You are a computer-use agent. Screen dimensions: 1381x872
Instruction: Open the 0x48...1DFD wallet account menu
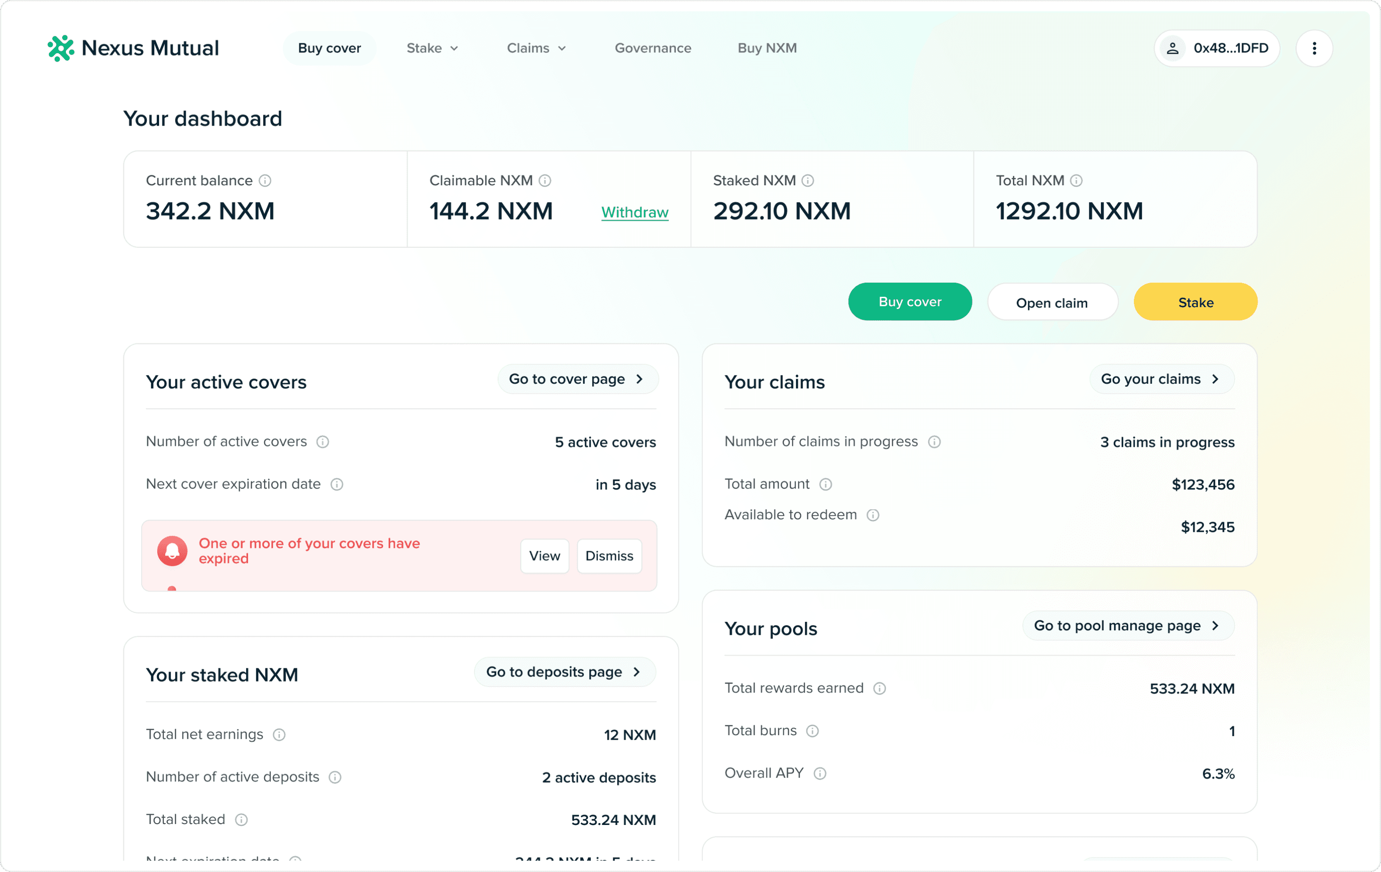(x=1216, y=48)
